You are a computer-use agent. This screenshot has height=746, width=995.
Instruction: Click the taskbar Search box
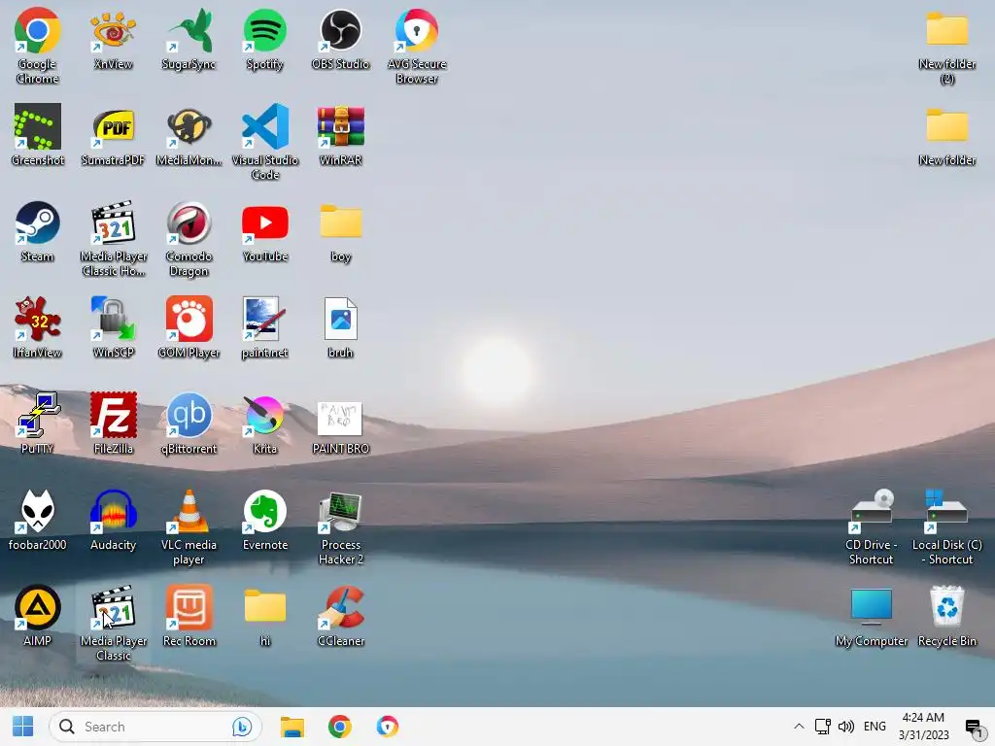[x=155, y=727]
